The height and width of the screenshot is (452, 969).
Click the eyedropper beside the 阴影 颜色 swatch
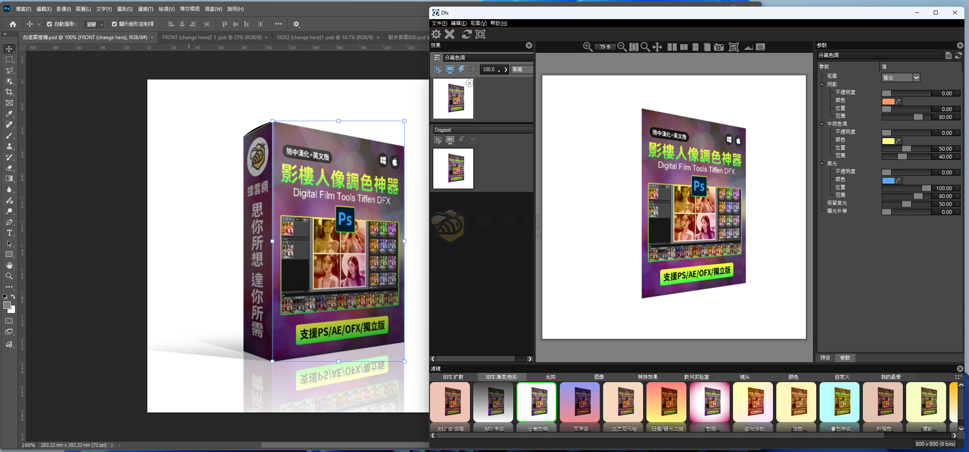898,101
